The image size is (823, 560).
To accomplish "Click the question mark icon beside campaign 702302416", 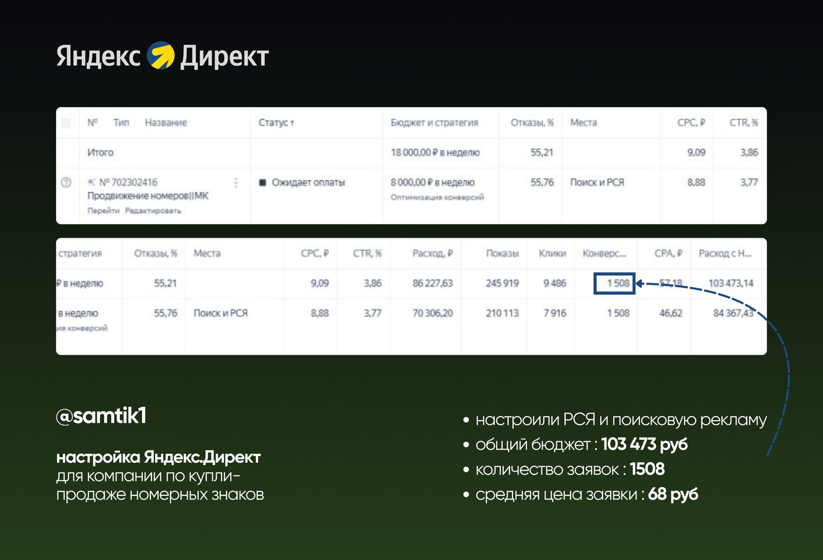I will [66, 183].
